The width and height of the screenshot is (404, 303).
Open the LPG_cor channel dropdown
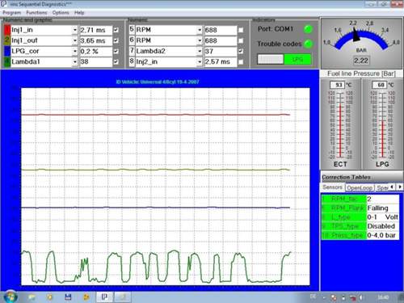tap(75, 51)
